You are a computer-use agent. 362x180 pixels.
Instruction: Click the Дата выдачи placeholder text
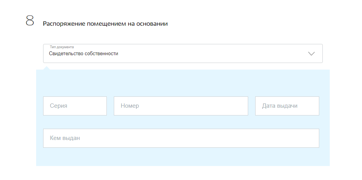point(280,106)
